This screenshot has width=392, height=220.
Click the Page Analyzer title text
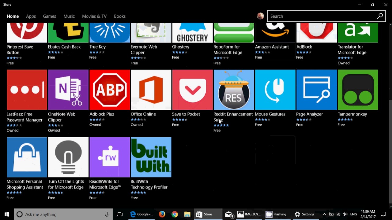click(x=309, y=114)
